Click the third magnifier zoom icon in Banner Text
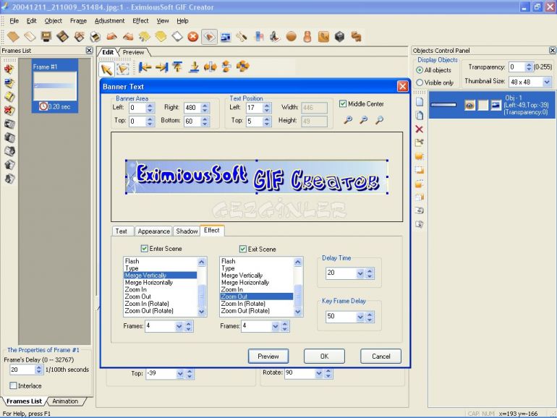 (x=379, y=120)
